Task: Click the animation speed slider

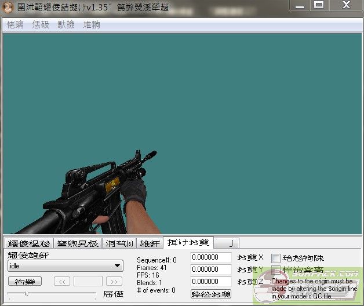Action: [x=52, y=294]
